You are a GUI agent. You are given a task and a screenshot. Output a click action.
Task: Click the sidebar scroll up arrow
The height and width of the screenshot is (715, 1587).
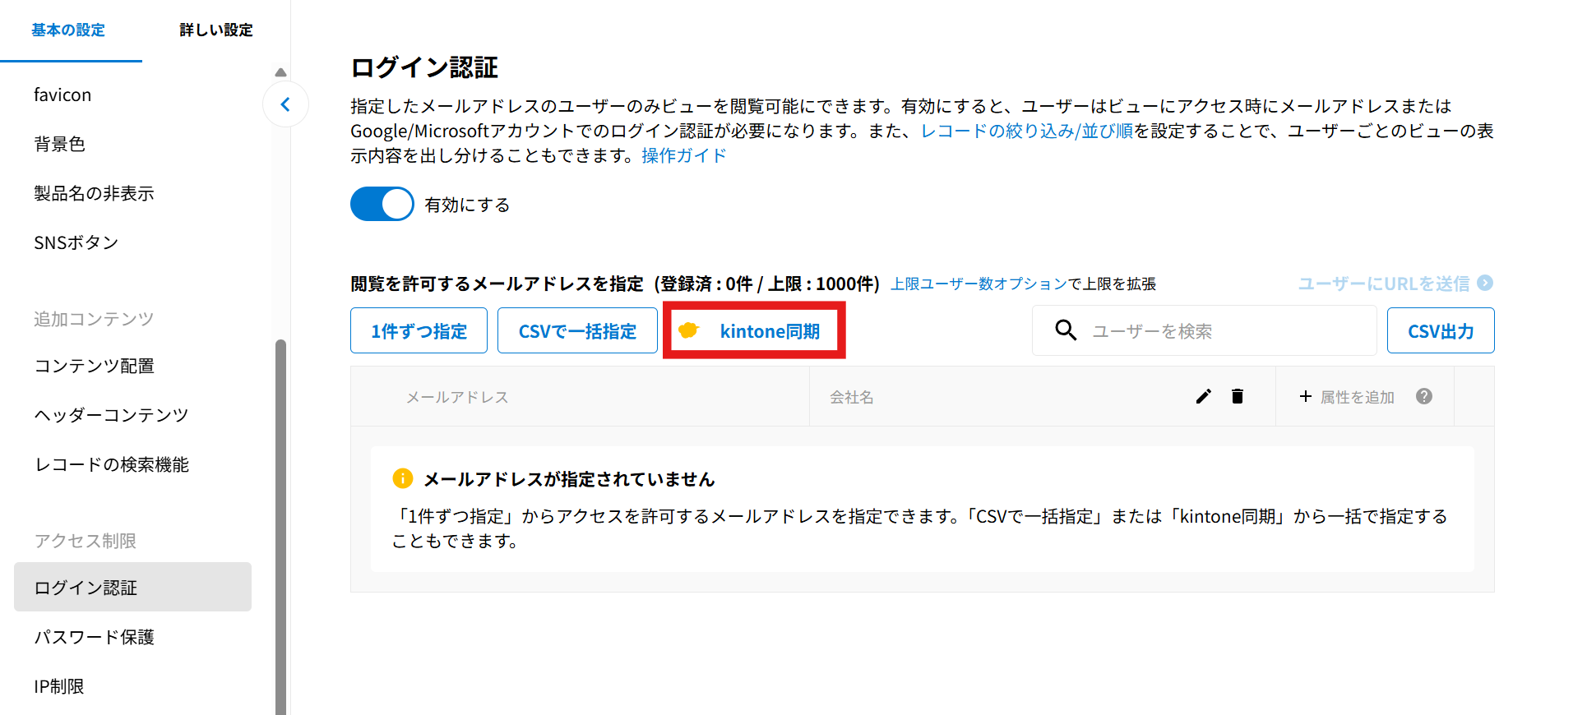pyautogui.click(x=280, y=72)
